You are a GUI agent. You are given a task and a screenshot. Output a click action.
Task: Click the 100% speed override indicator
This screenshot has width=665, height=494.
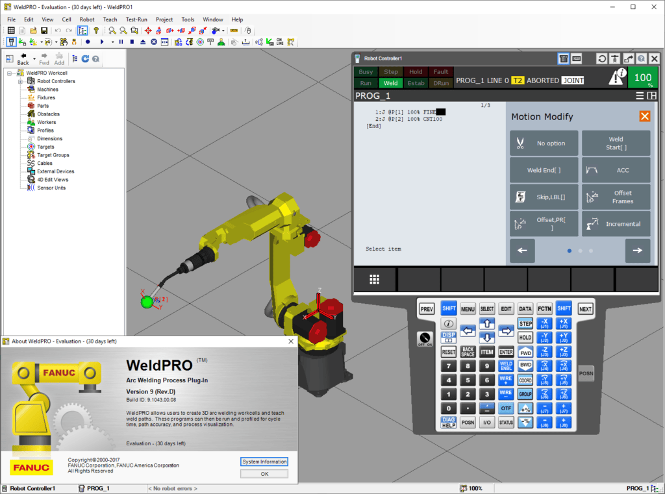(642, 78)
